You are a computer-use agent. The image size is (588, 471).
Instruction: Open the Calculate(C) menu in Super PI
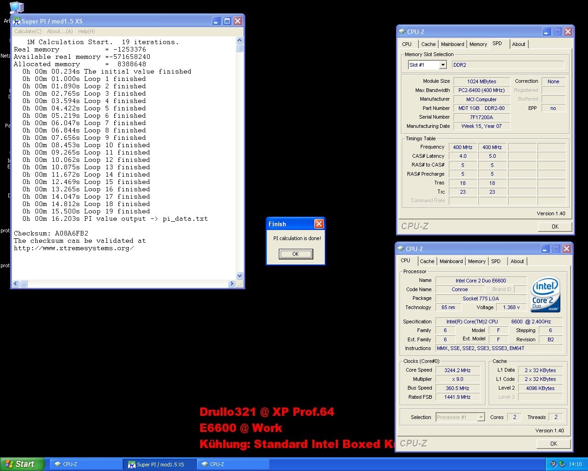pyautogui.click(x=28, y=31)
